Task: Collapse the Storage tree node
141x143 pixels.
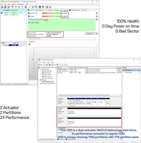Action: pos(39,80)
